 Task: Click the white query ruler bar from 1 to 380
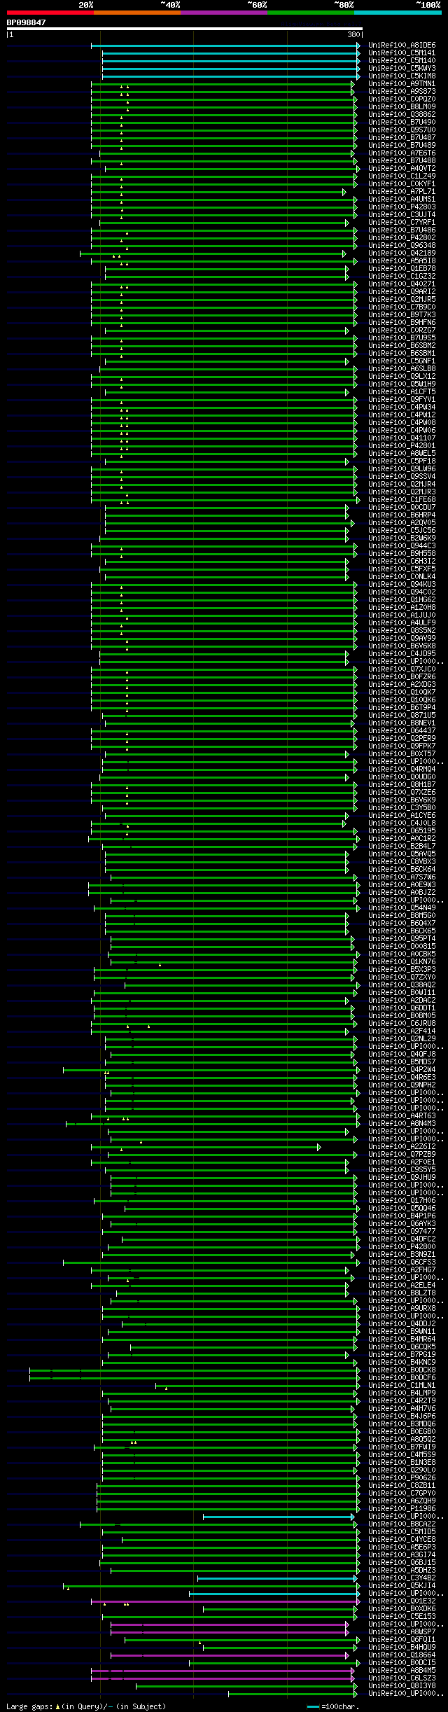pyautogui.click(x=185, y=29)
